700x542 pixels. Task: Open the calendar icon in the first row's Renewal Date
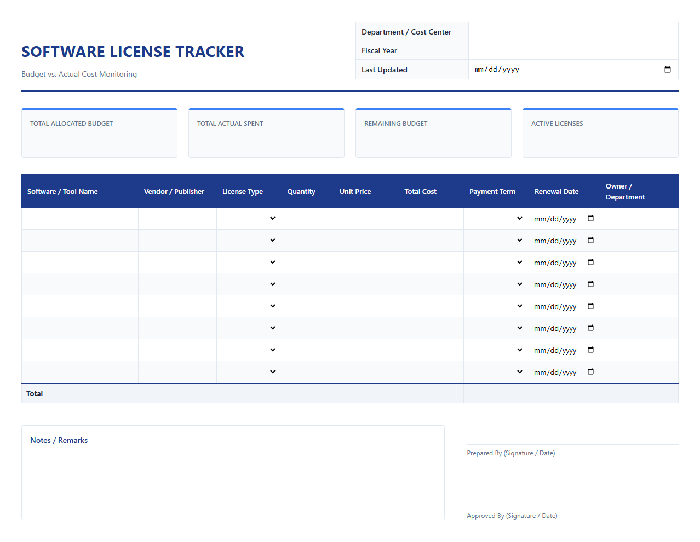[590, 219]
